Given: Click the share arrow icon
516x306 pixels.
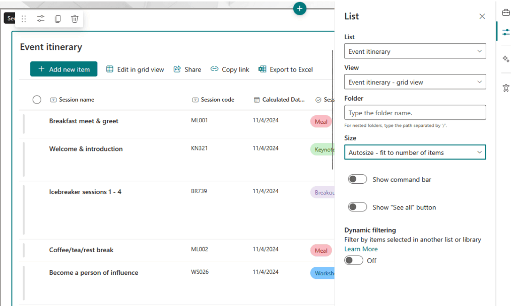Looking at the screenshot, I should (x=177, y=69).
